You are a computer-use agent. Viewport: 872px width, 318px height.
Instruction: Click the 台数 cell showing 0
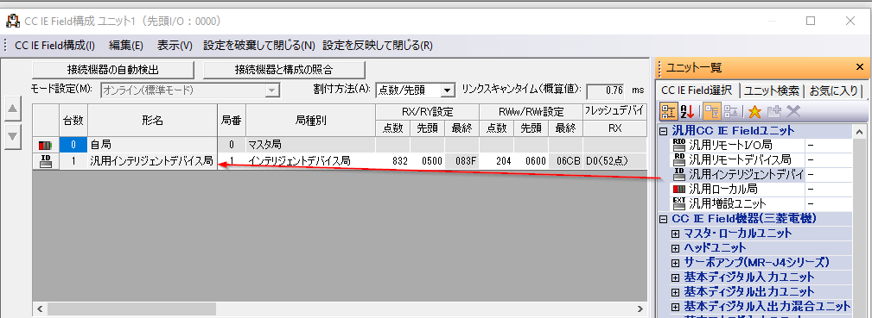pos(73,146)
